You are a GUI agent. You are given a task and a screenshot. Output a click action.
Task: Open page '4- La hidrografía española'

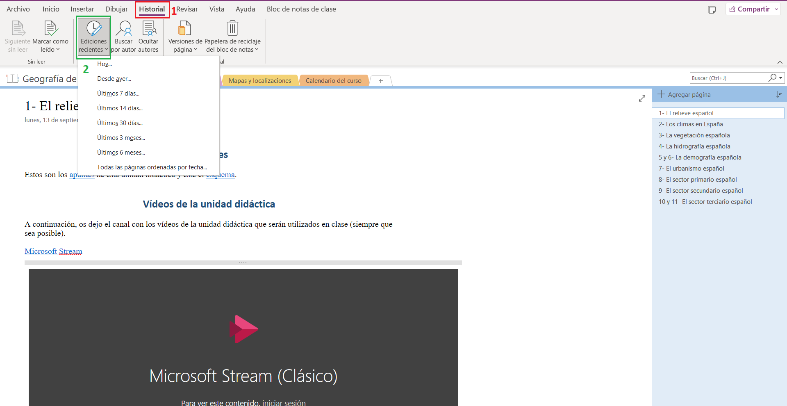coord(694,146)
